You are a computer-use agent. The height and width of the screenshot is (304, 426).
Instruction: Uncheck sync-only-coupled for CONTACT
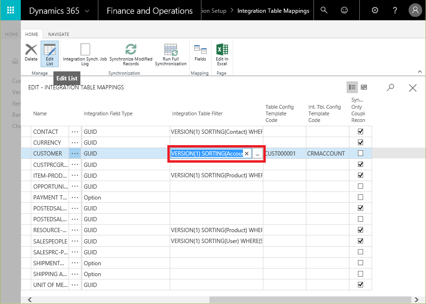coord(361,131)
